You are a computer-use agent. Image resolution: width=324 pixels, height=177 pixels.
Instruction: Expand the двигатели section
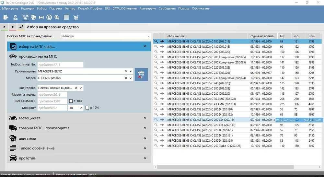coord(145,138)
